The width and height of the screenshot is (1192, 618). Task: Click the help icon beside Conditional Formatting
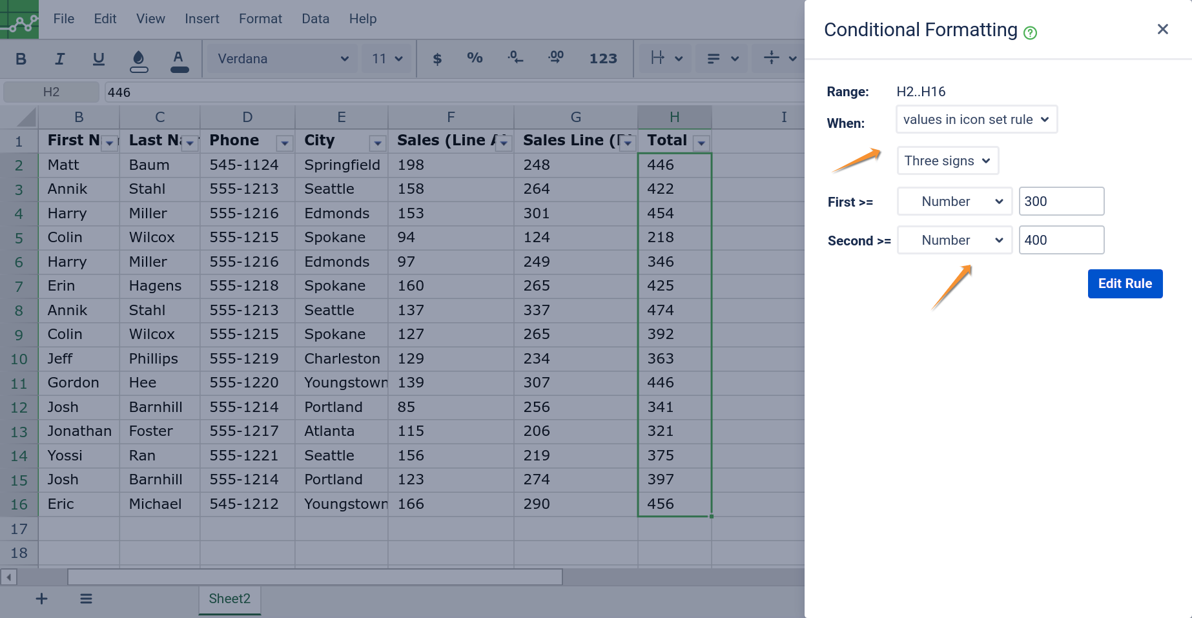click(1031, 33)
